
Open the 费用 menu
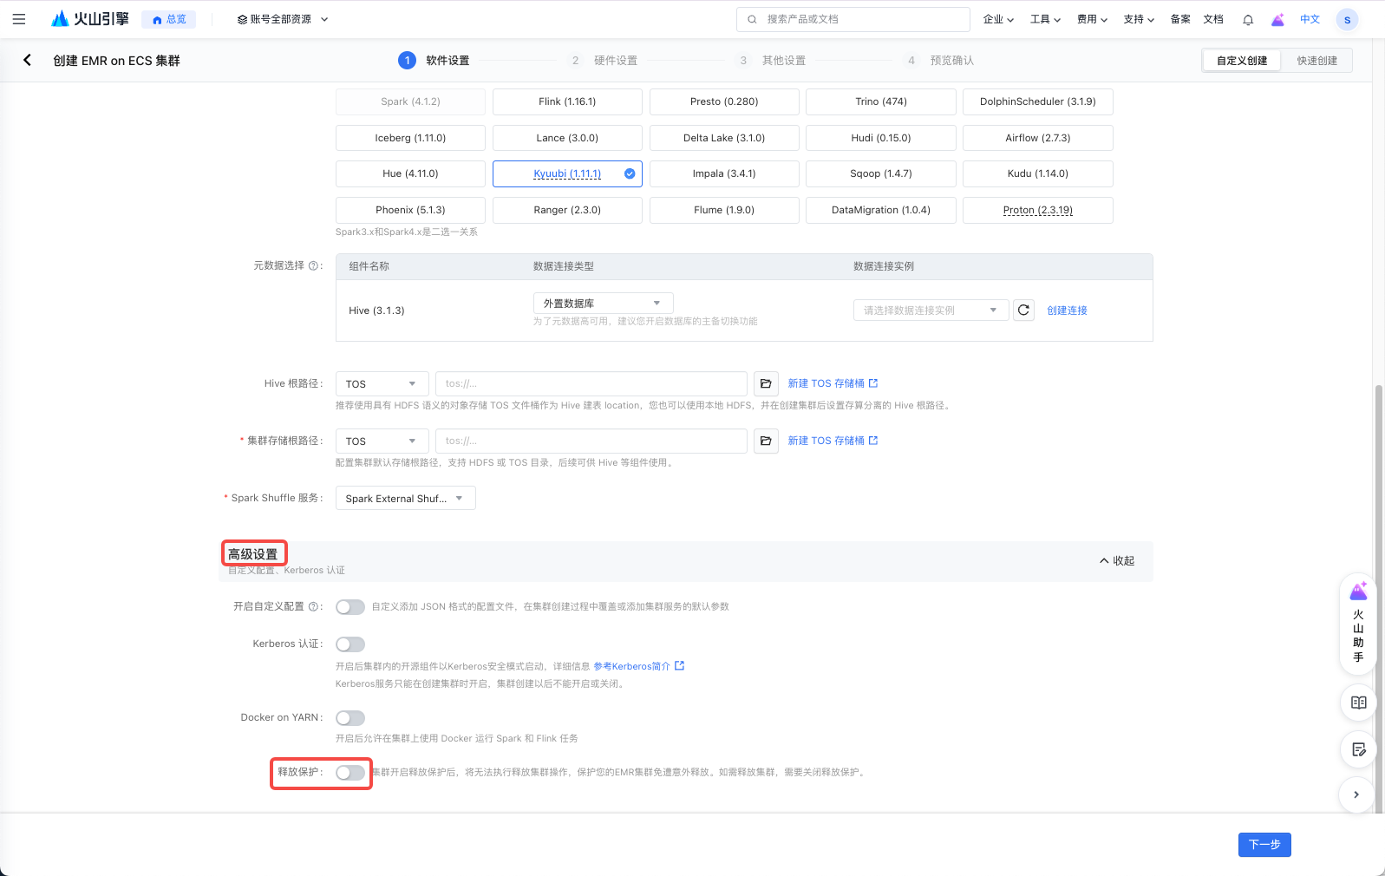pyautogui.click(x=1092, y=19)
